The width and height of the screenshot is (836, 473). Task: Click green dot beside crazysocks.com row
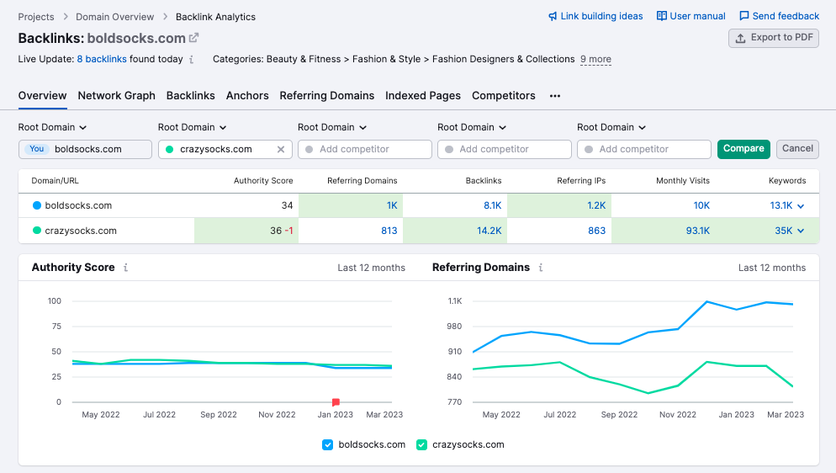(37, 231)
